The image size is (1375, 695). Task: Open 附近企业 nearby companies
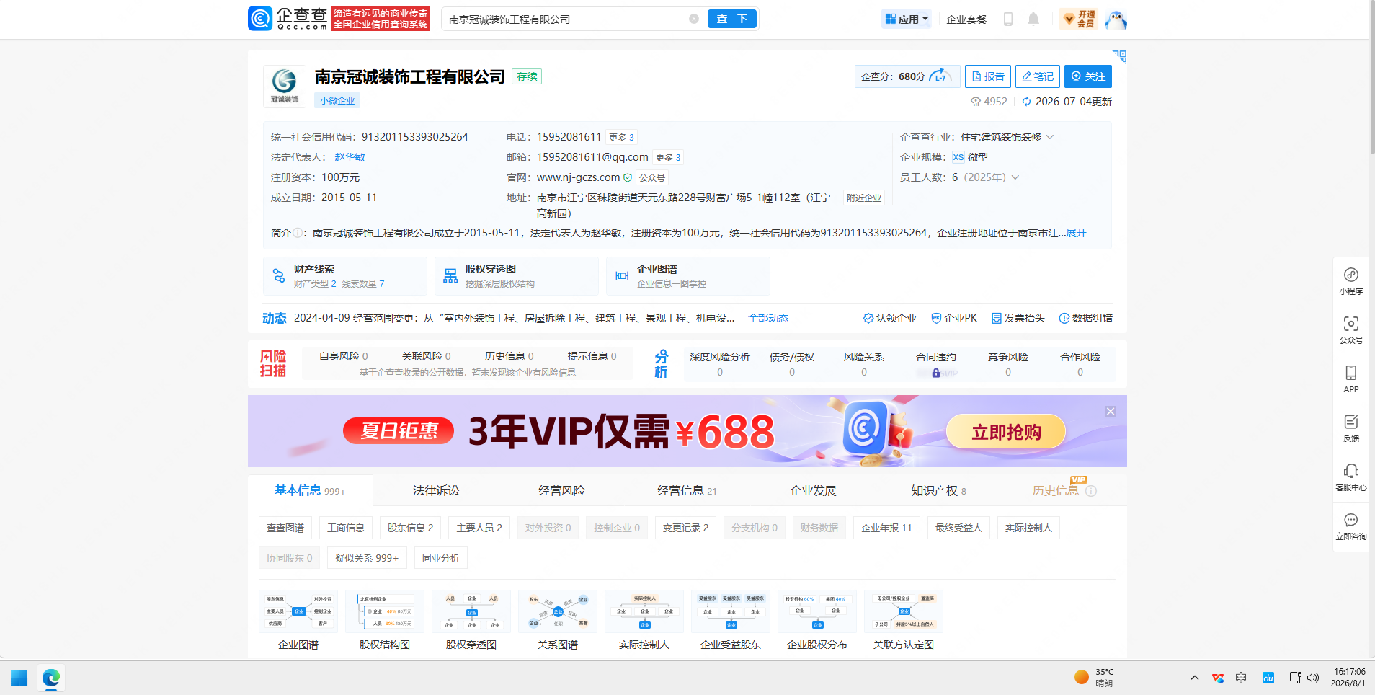pyautogui.click(x=864, y=198)
